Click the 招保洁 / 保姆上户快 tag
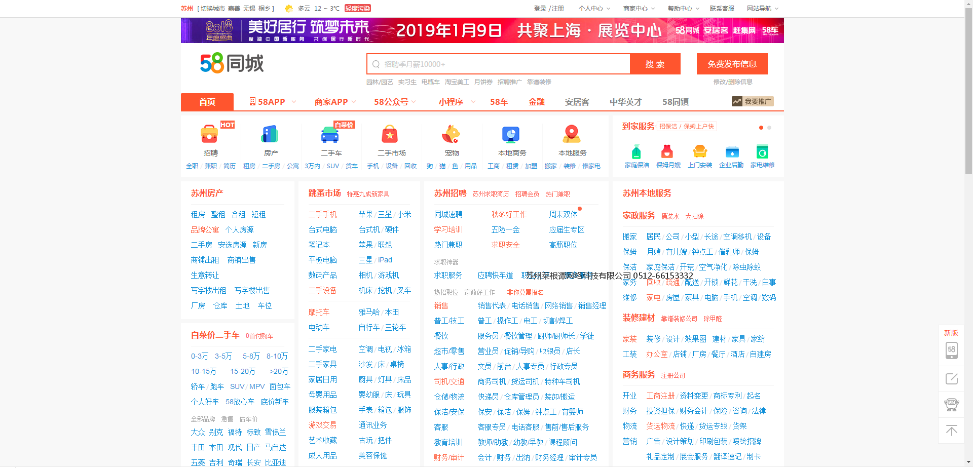973x468 pixels. click(687, 127)
